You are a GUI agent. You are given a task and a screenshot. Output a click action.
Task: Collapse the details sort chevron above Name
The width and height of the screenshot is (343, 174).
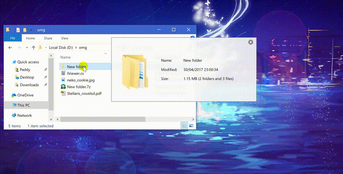point(105,53)
